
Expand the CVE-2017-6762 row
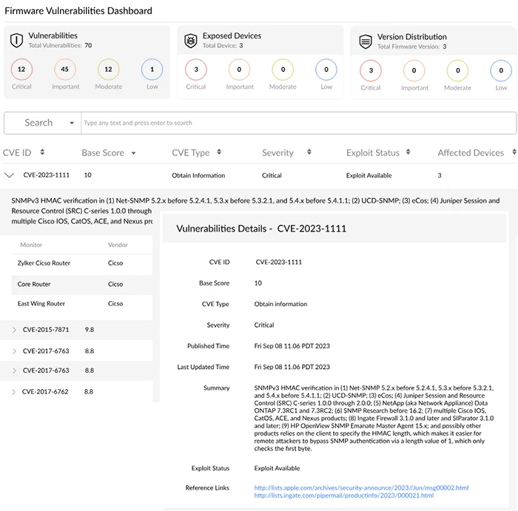pos(13,392)
